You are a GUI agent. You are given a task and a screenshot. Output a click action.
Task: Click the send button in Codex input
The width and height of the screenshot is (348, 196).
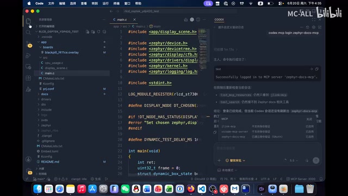(x=316, y=161)
